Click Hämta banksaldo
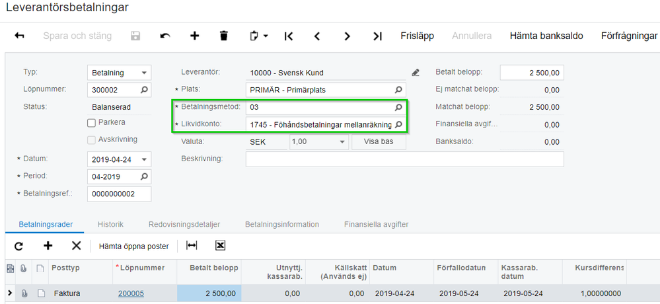The image size is (660, 304). [546, 36]
